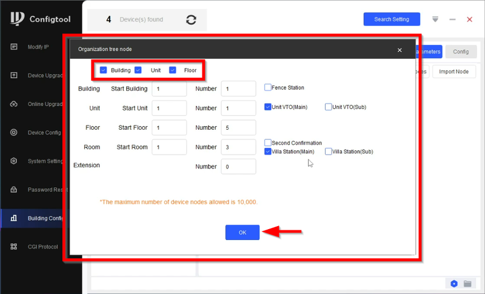Switch to the Config tab
The height and width of the screenshot is (294, 485).
click(x=461, y=52)
